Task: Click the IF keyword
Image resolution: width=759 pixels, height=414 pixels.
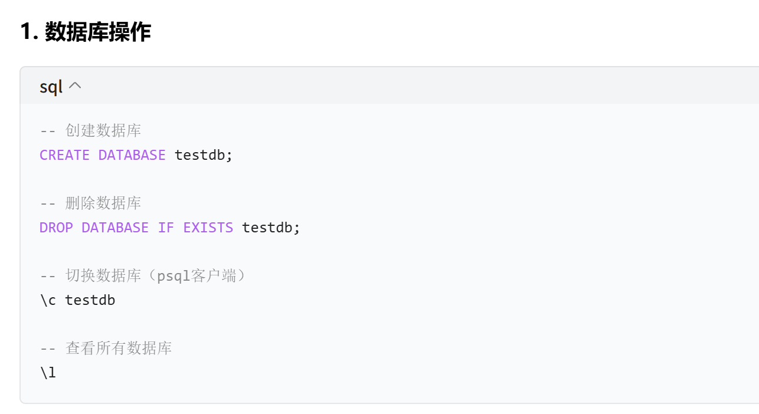Action: (x=166, y=228)
